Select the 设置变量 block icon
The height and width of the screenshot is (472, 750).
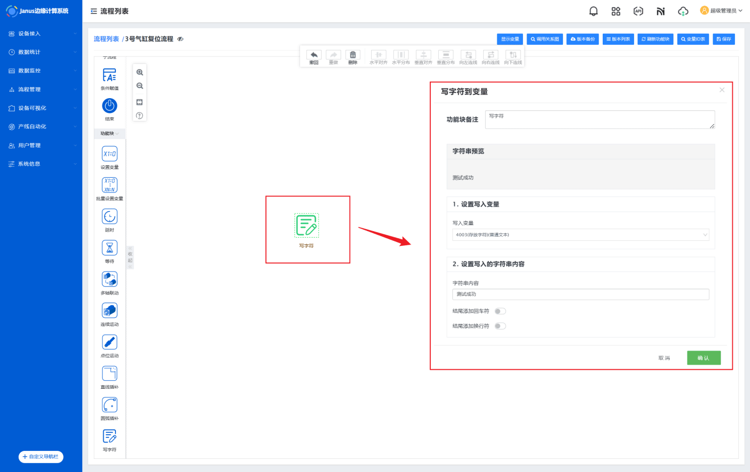click(109, 154)
